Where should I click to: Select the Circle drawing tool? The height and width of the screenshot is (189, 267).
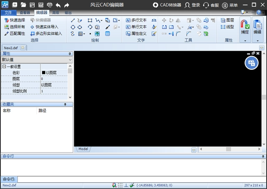tap(73, 27)
